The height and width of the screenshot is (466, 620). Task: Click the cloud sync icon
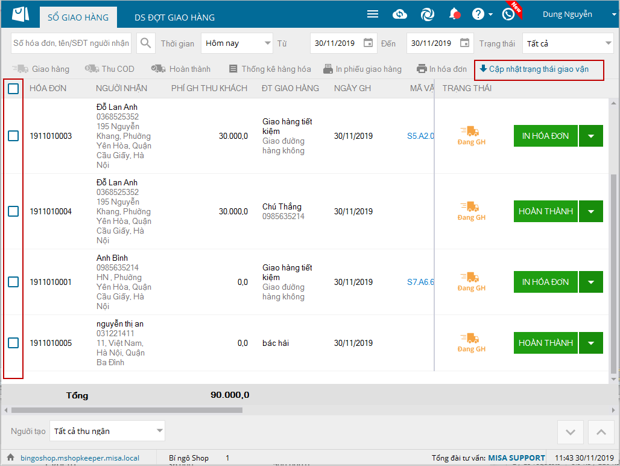click(x=400, y=14)
